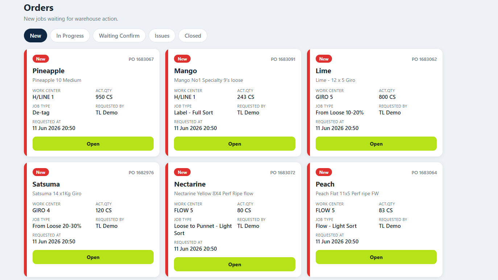This screenshot has height=280, width=498.
Task: Open the Peach order
Action: 376,257
